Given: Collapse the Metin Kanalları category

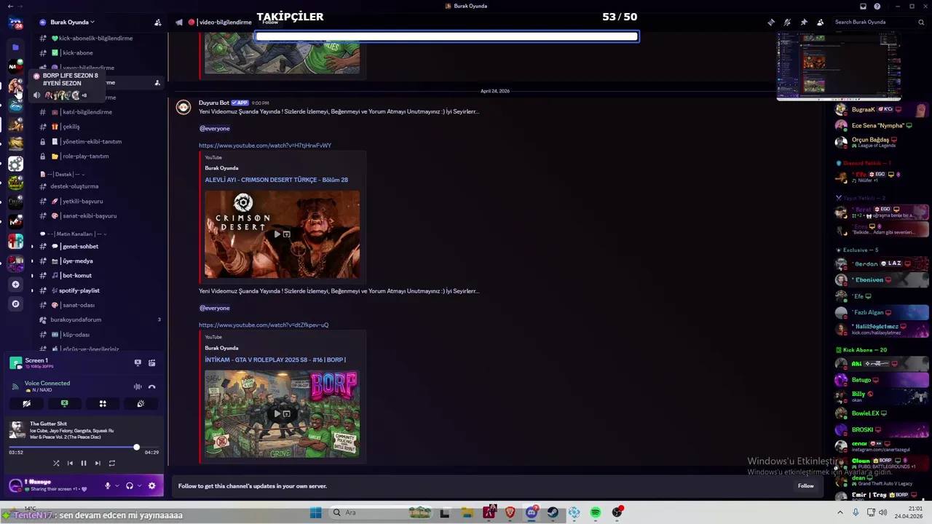Looking at the screenshot, I should (73, 234).
